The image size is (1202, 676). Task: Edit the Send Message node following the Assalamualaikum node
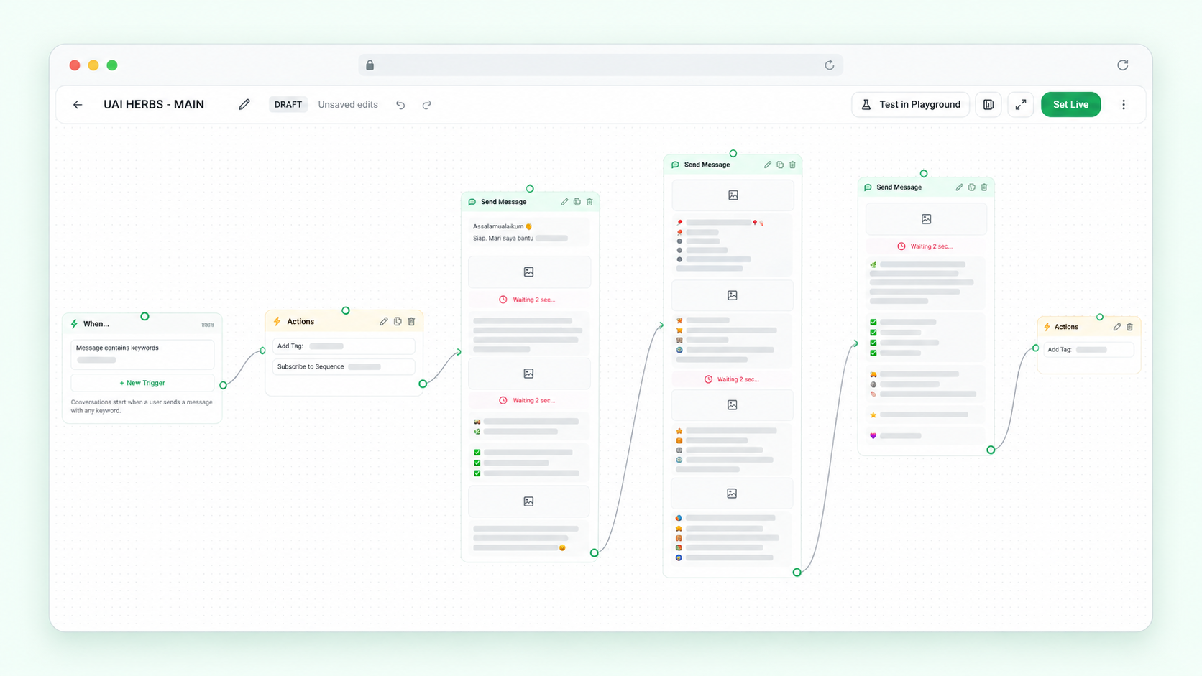click(x=768, y=165)
